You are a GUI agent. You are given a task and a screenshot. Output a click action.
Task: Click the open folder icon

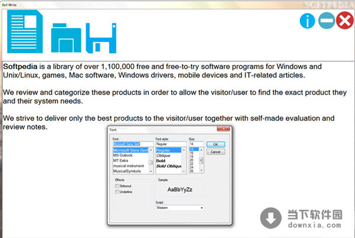[x=66, y=38]
